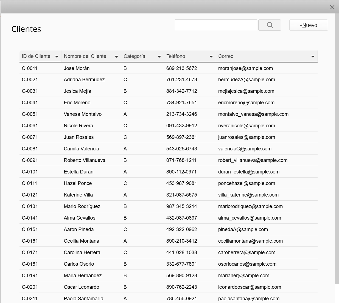Close the Clientes dialog window

tap(332, 7)
